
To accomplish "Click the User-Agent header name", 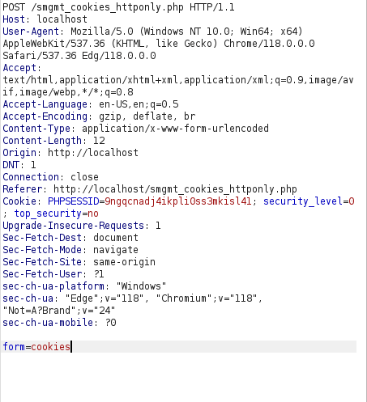I will (x=31, y=32).
